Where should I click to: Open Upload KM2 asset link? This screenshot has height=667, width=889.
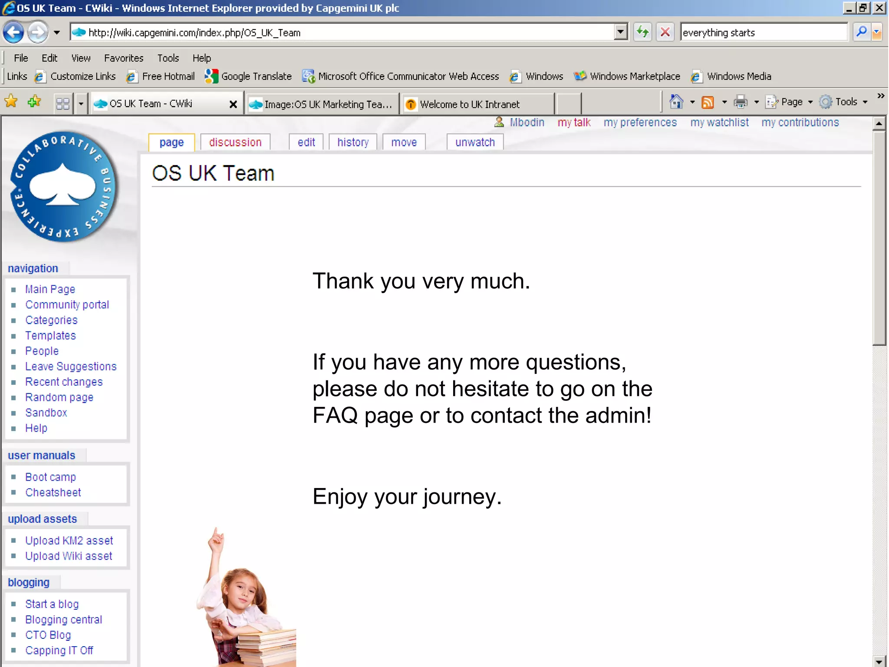[x=69, y=541]
